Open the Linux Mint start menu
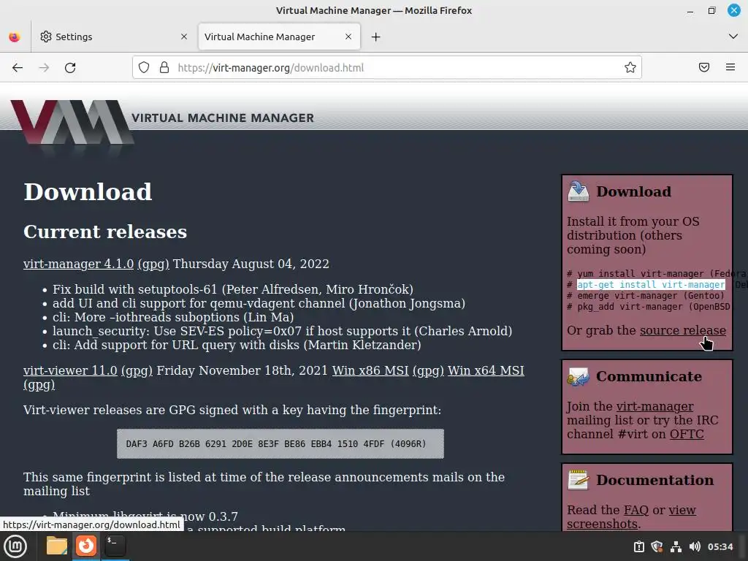The image size is (748, 561). pyautogui.click(x=15, y=546)
